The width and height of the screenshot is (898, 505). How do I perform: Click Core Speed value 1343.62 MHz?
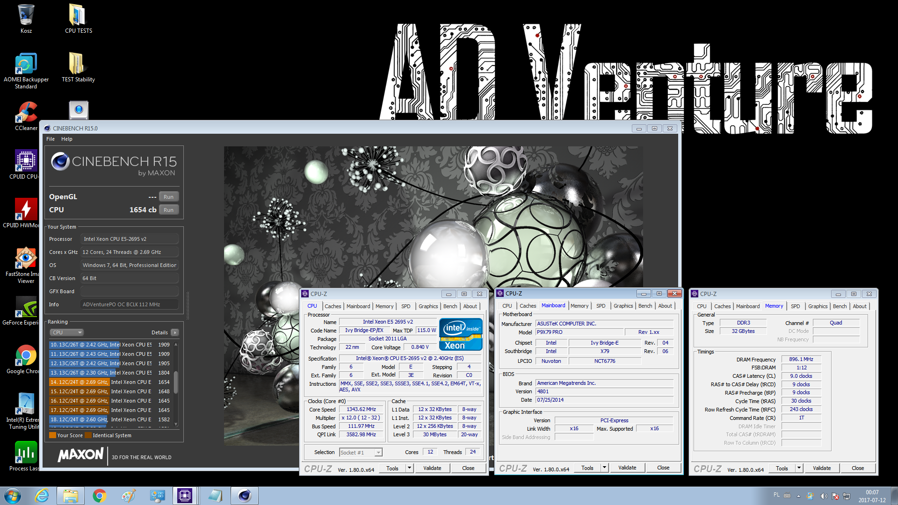pos(361,409)
